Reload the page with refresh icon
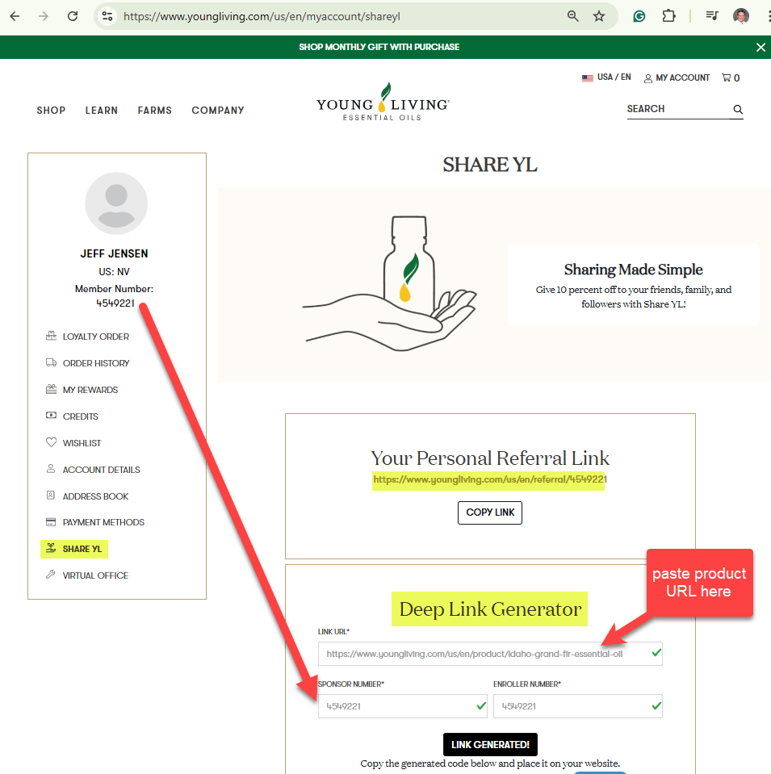 (73, 16)
